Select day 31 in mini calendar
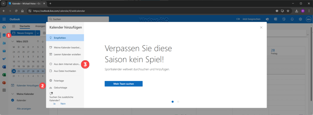This screenshot has width=313, height=115. click(13, 76)
